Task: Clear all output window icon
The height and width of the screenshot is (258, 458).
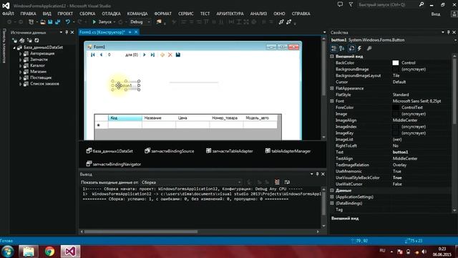Action: [277, 182]
